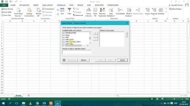
Task: Expand the EMP table node
Action: (64, 37)
